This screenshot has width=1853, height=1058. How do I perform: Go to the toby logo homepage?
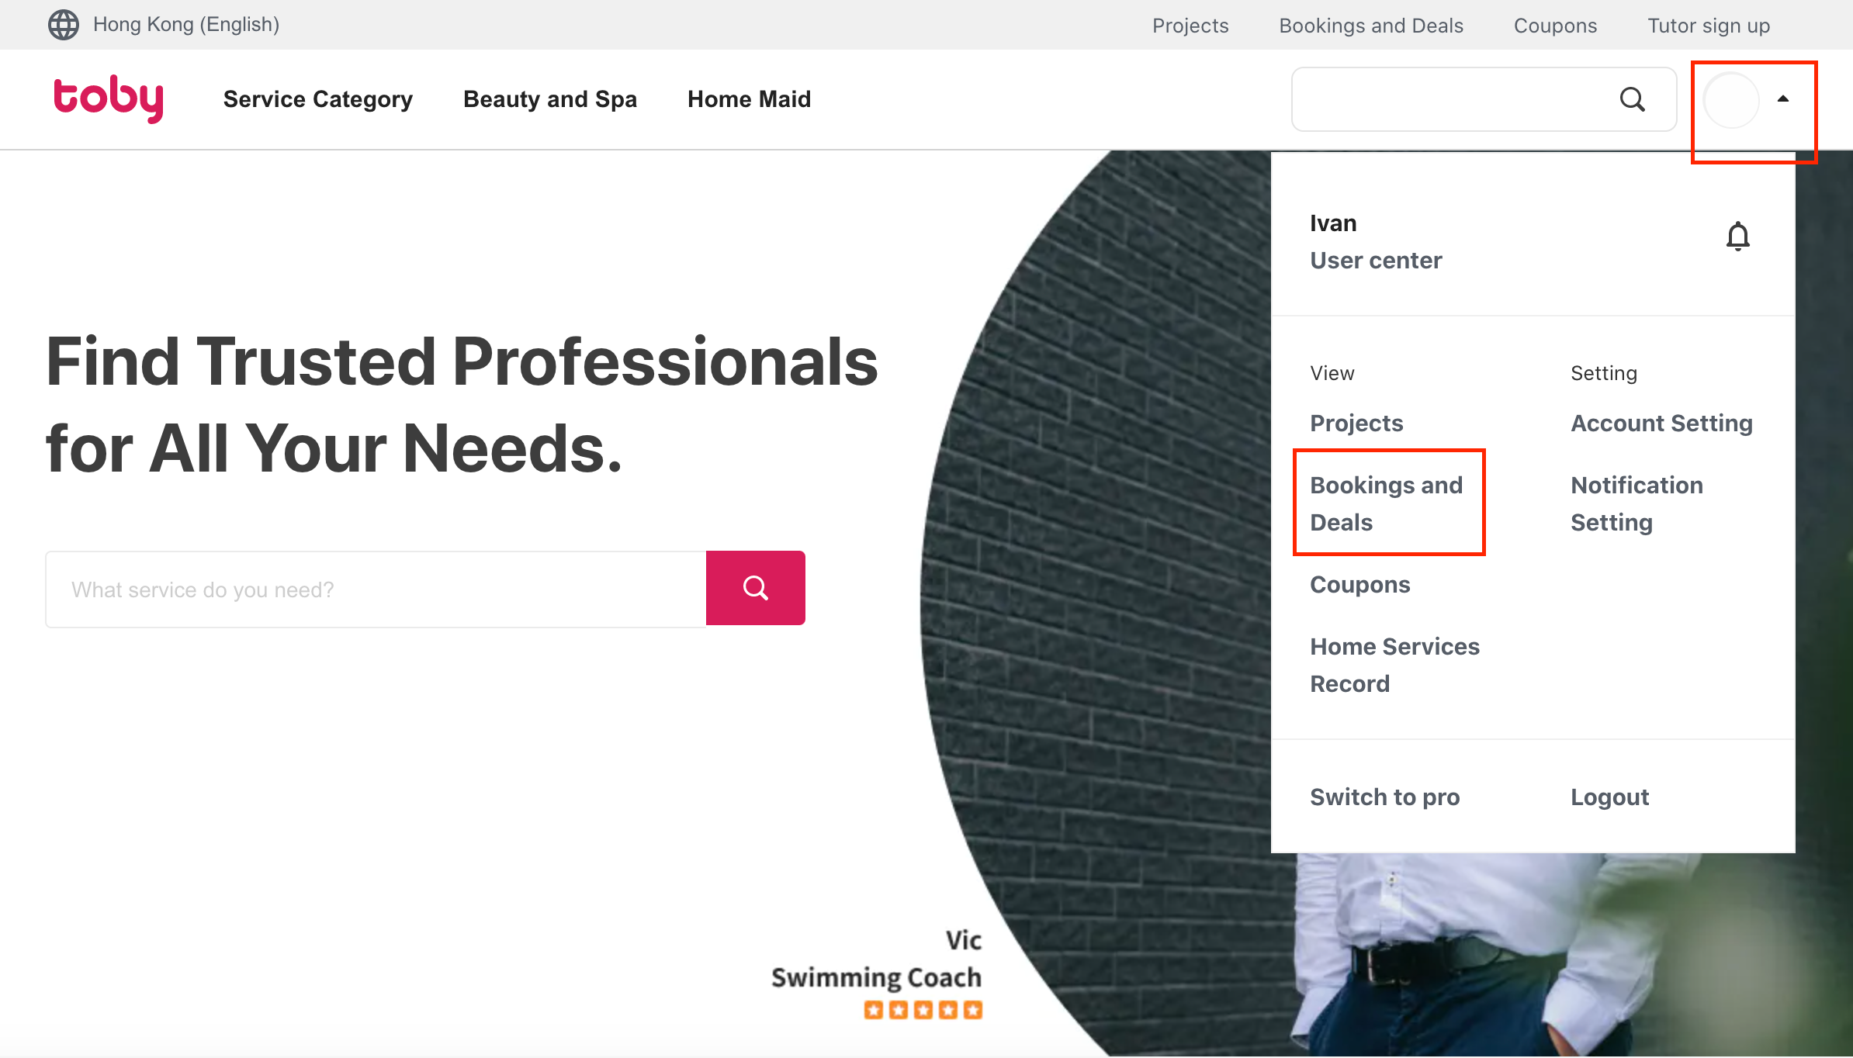point(109,99)
